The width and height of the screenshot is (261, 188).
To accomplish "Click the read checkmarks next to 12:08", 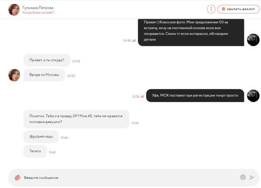I will [142, 96].
